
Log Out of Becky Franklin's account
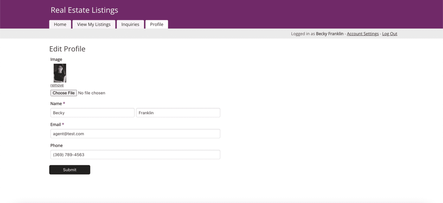click(x=390, y=34)
